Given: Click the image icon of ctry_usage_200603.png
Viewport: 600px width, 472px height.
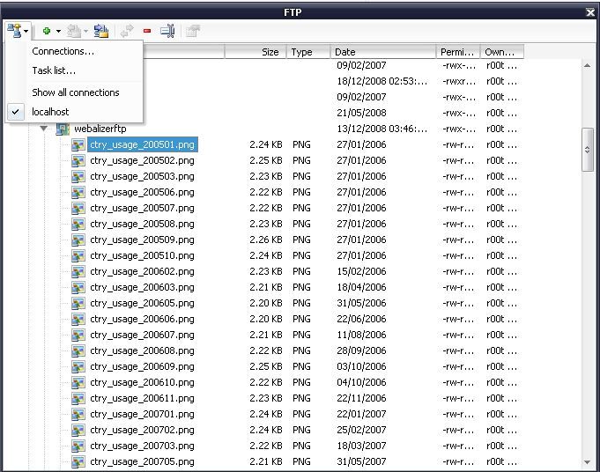Looking at the screenshot, I should tap(78, 288).
